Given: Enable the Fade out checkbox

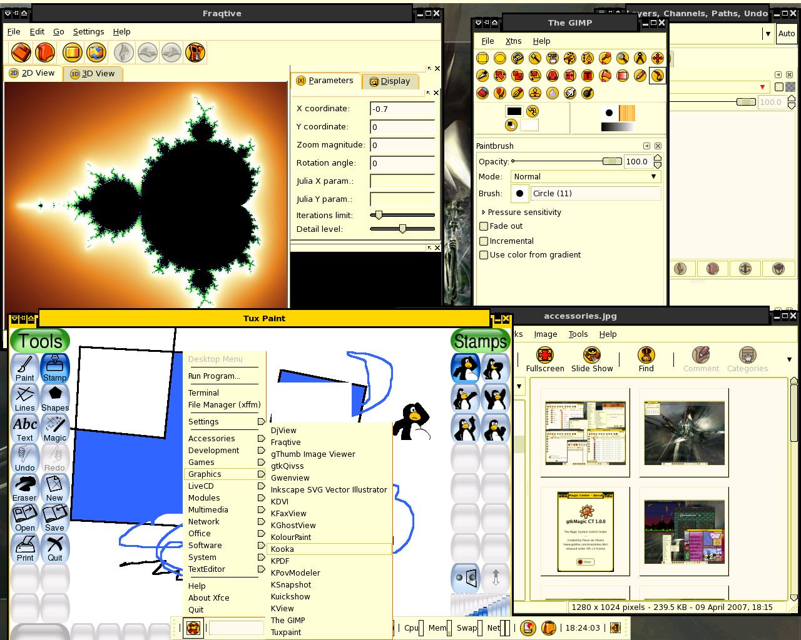Looking at the screenshot, I should [484, 226].
